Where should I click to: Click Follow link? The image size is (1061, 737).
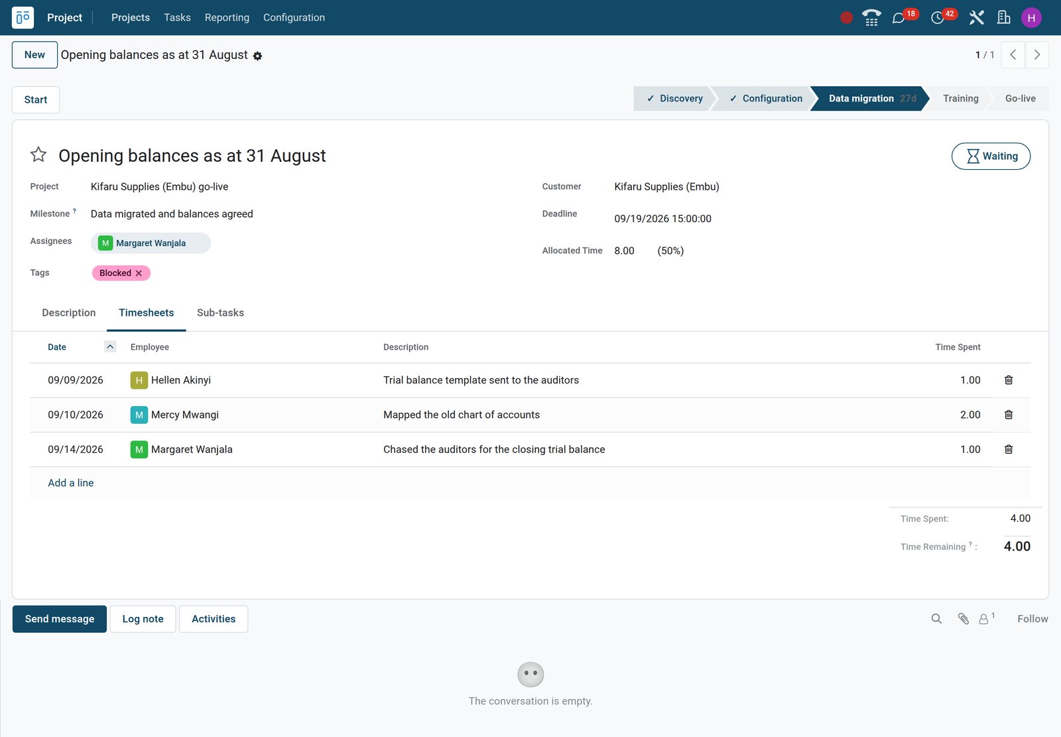point(1032,619)
